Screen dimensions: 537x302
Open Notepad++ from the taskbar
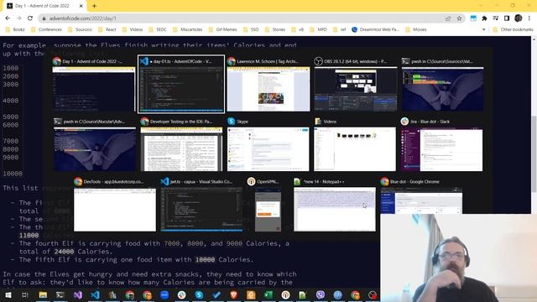(303, 294)
